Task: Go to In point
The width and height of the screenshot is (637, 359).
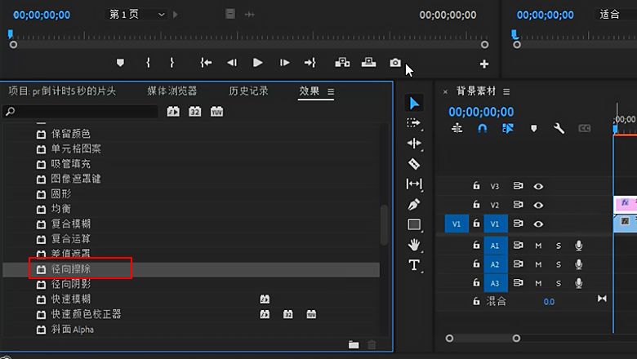Action: click(206, 63)
